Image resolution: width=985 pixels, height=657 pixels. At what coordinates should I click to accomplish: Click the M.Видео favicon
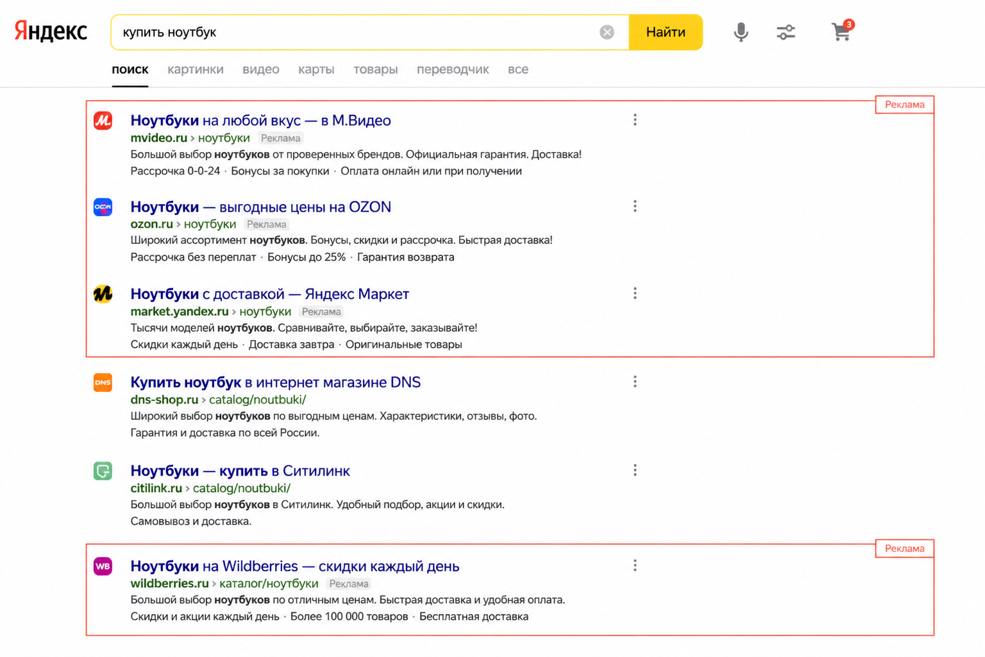coord(103,121)
